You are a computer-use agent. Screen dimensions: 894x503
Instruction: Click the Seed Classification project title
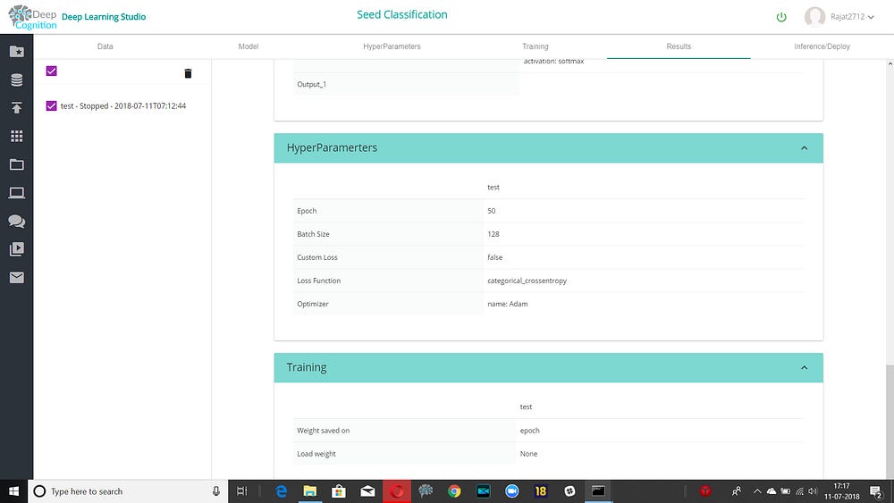(x=402, y=15)
